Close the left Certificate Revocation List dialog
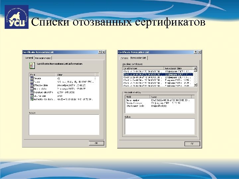 [x=104, y=52]
